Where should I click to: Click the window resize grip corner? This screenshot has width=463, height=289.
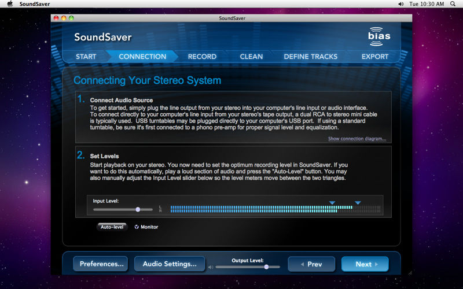pyautogui.click(x=410, y=273)
